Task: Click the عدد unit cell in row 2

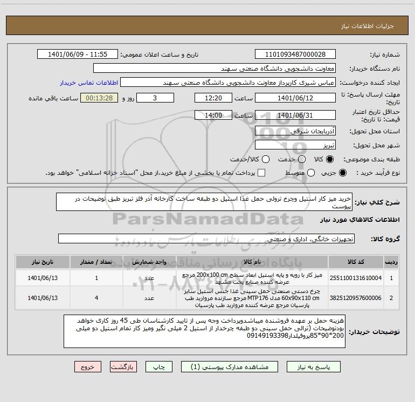Action: coord(149,298)
